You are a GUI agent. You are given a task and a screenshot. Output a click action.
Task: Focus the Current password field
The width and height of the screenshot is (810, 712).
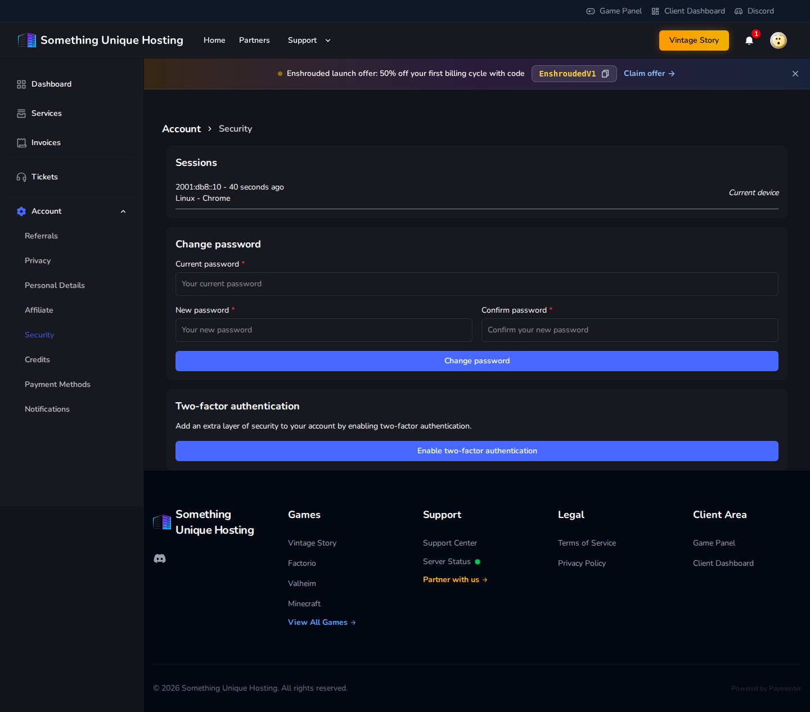[477, 284]
